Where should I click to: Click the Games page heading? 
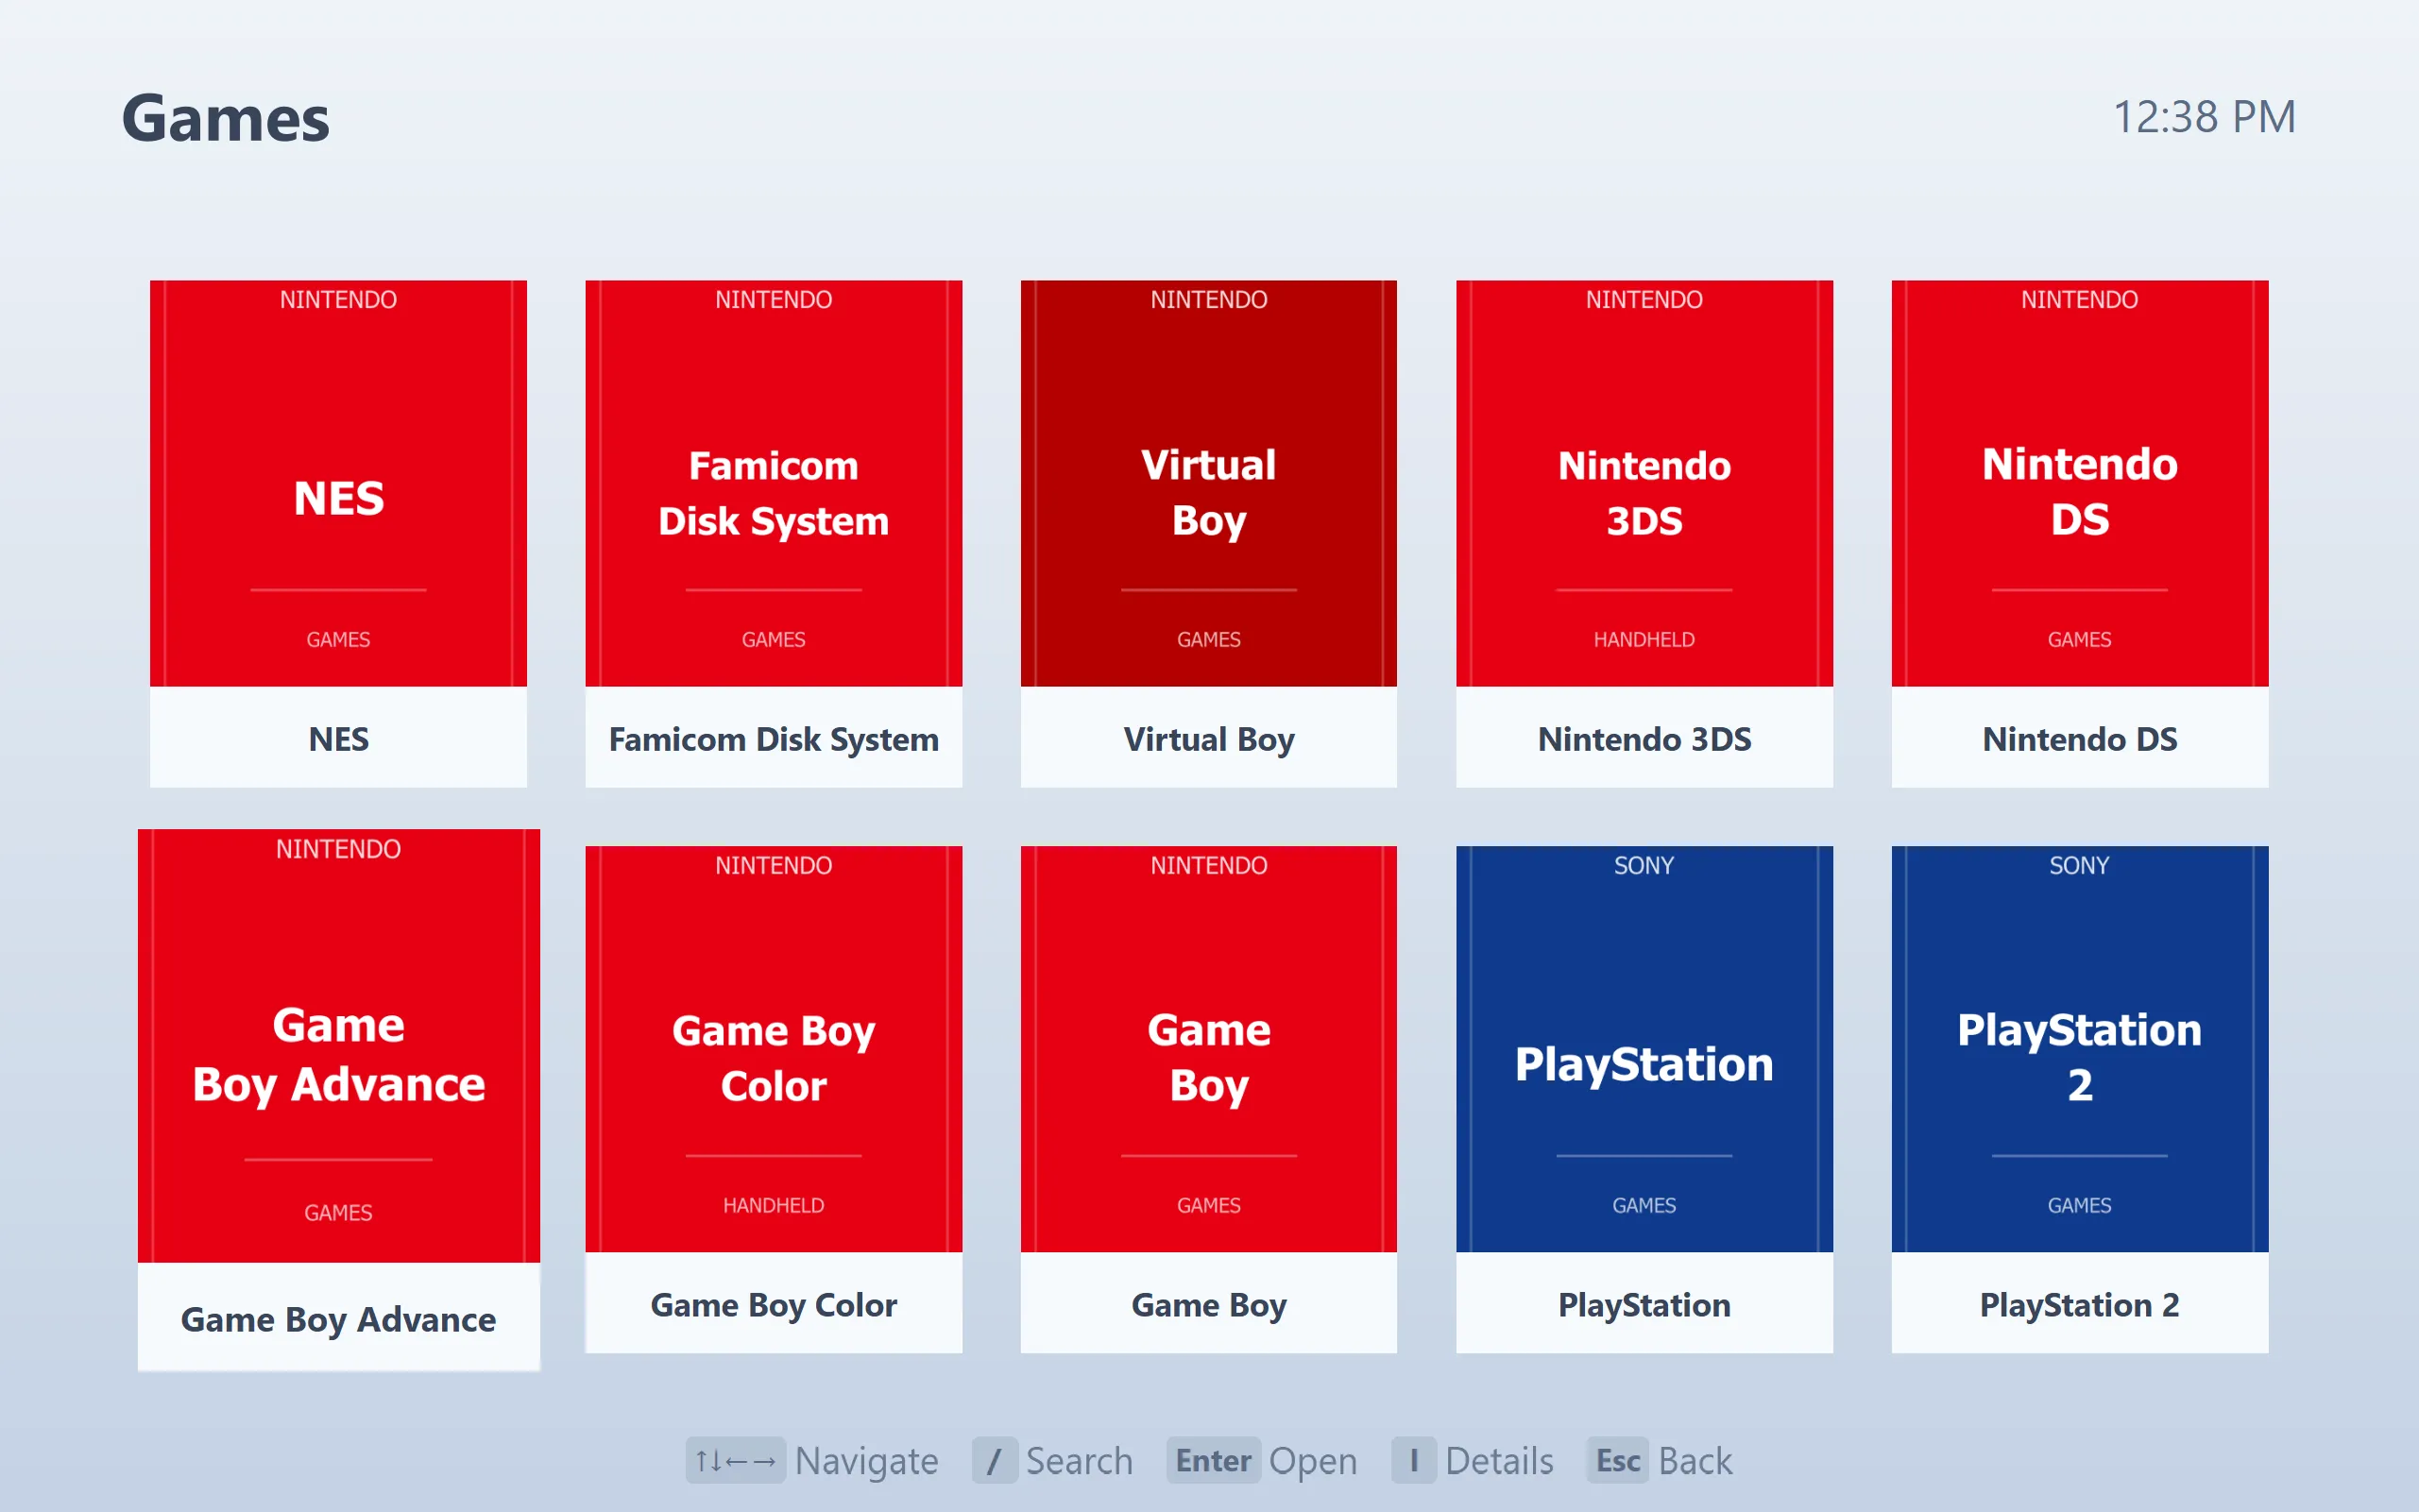click(225, 118)
